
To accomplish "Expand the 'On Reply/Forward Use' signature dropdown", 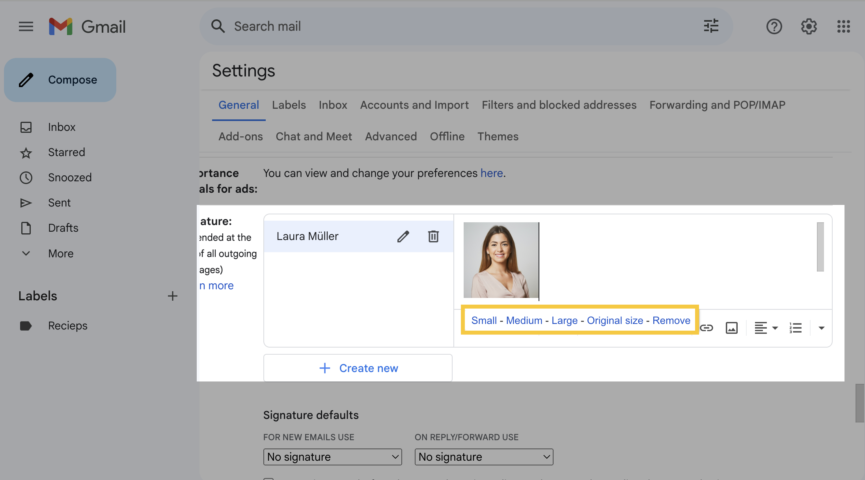I will 484,456.
